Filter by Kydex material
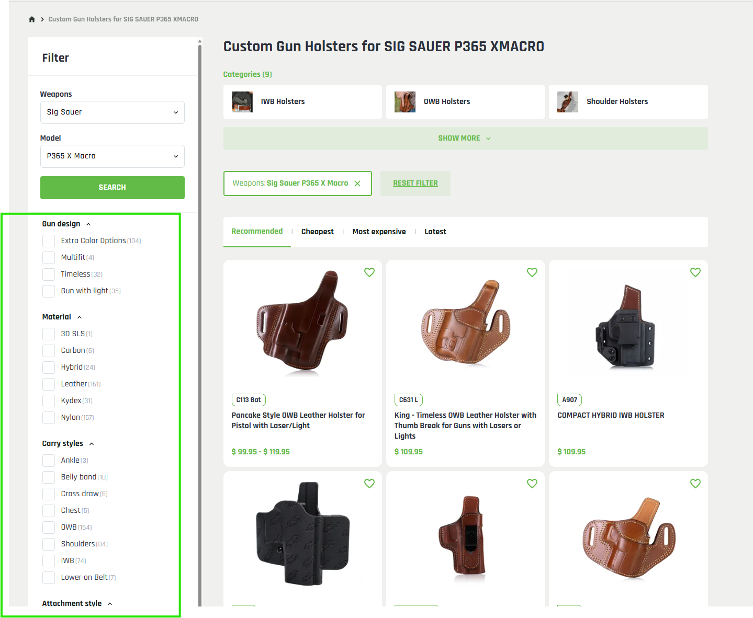The height and width of the screenshot is (618, 753). [x=49, y=401]
